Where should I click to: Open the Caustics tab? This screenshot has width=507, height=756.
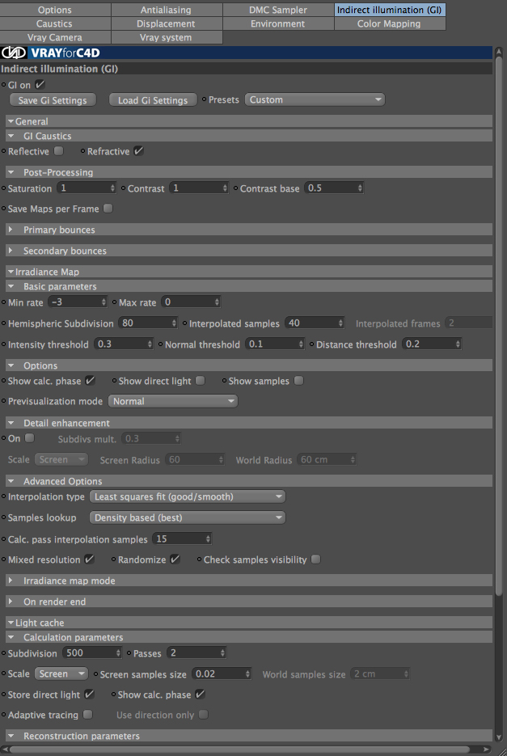pyautogui.click(x=55, y=23)
